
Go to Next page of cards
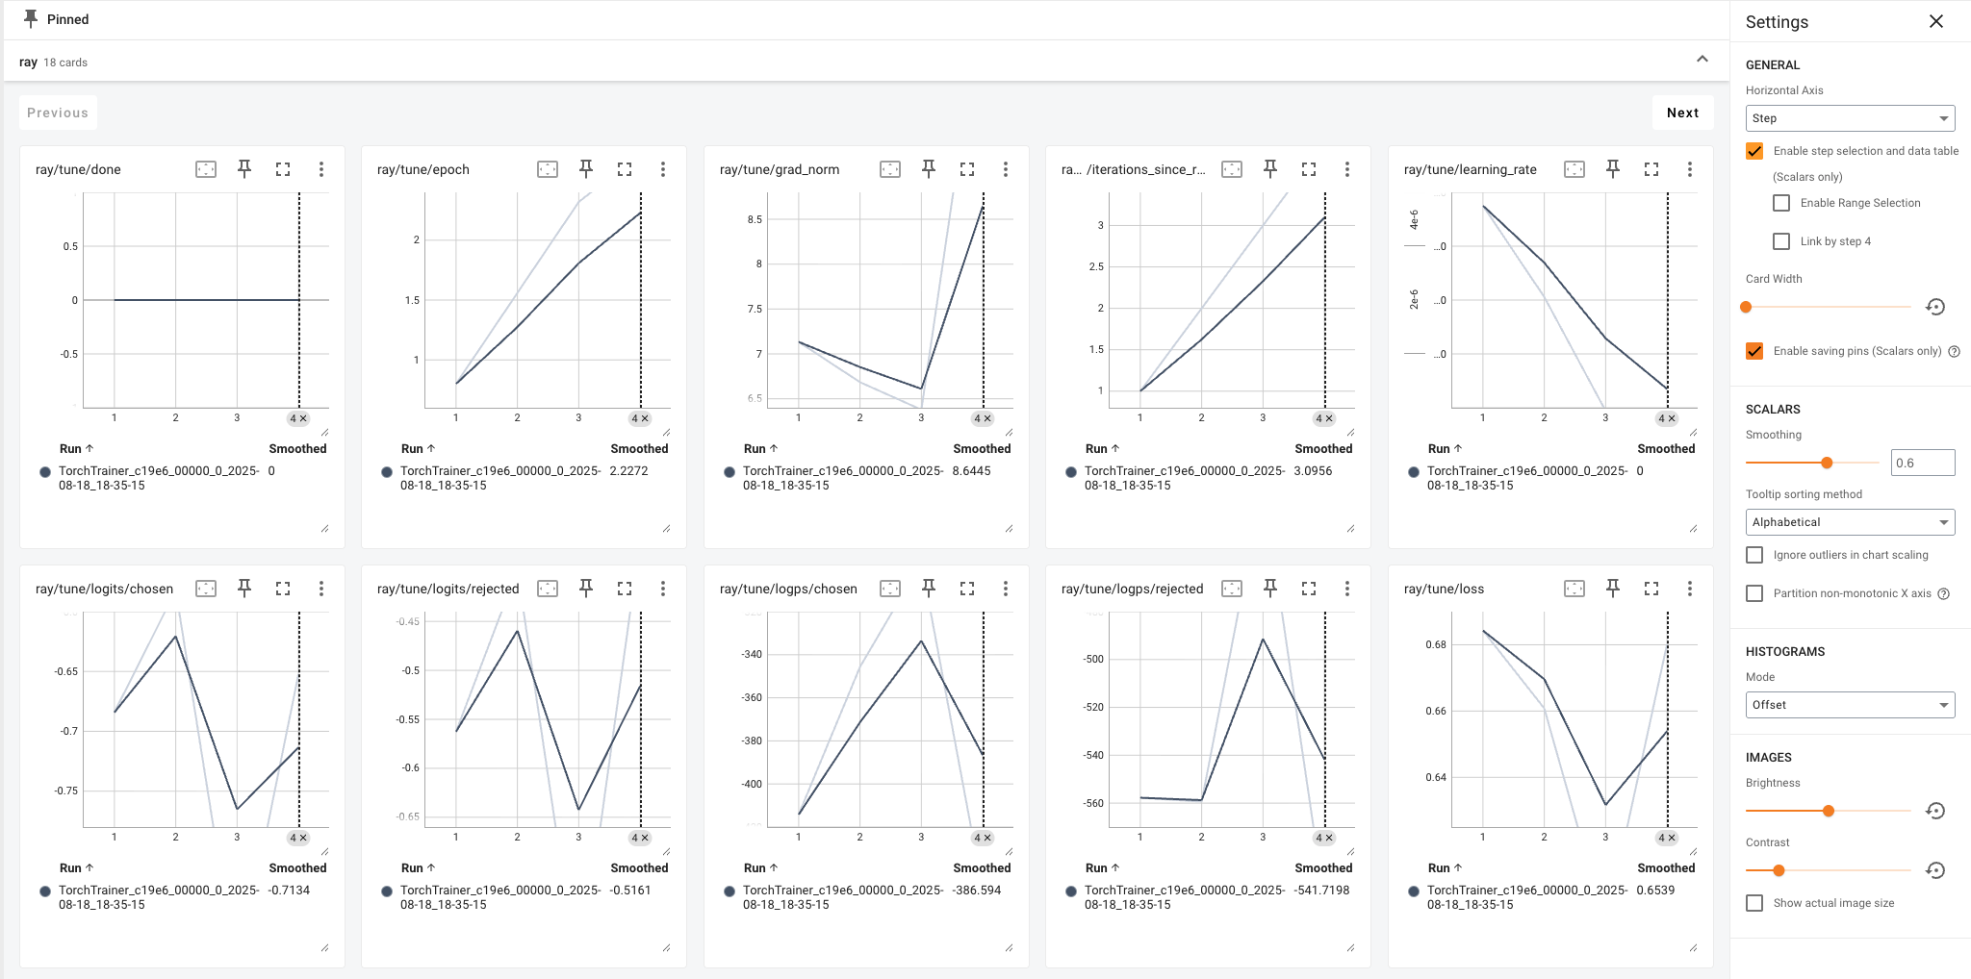tap(1682, 113)
